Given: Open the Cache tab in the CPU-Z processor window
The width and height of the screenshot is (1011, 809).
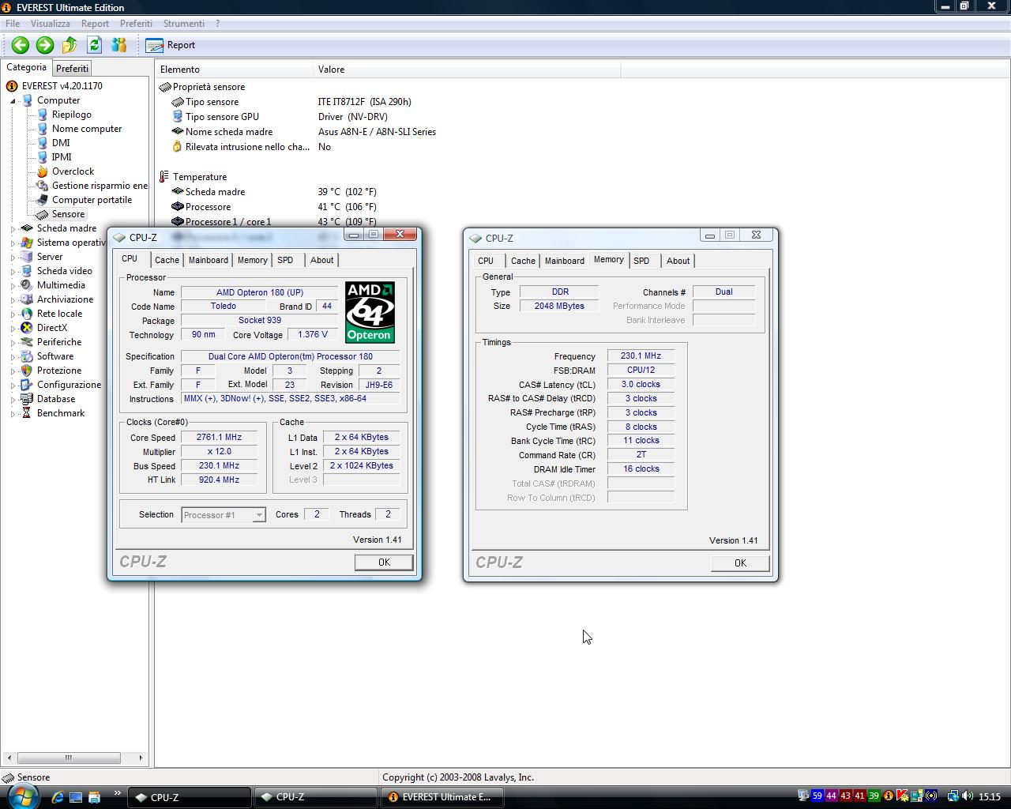Looking at the screenshot, I should click(167, 260).
